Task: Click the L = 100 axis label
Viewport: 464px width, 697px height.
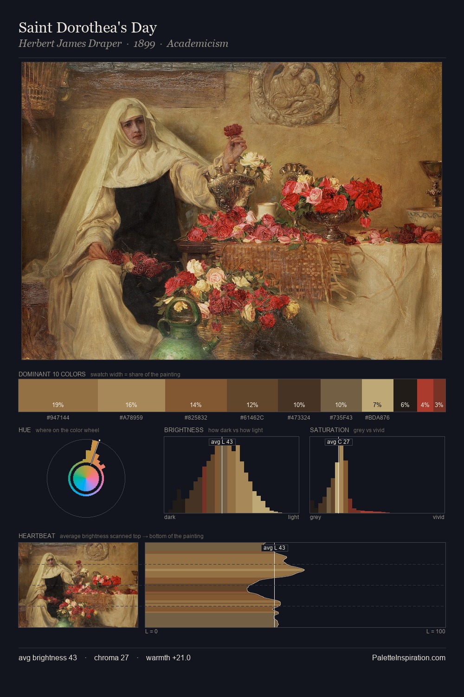Action: tap(436, 631)
